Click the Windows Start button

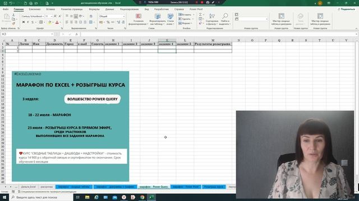pos(4,197)
